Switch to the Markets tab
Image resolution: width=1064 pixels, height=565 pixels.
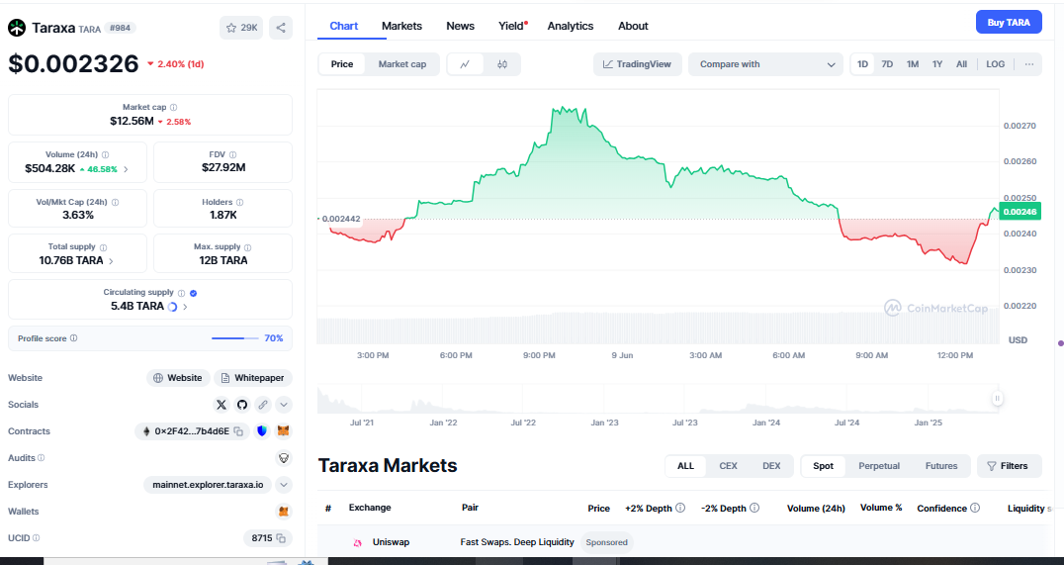[x=401, y=26]
